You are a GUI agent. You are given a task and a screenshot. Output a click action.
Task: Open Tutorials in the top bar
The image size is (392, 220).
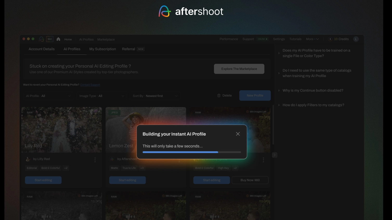coord(296,39)
